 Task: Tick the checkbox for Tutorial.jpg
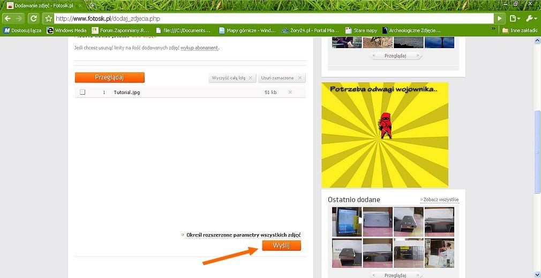82,92
